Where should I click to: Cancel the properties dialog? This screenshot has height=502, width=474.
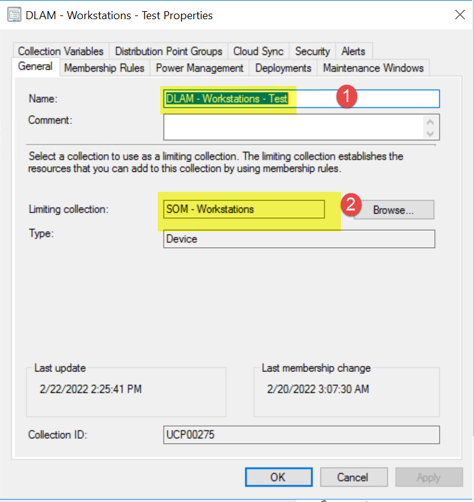(354, 477)
